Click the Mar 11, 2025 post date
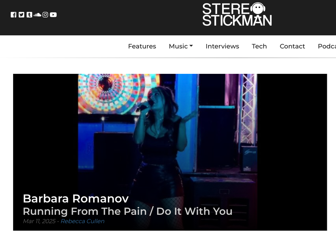 [39, 221]
